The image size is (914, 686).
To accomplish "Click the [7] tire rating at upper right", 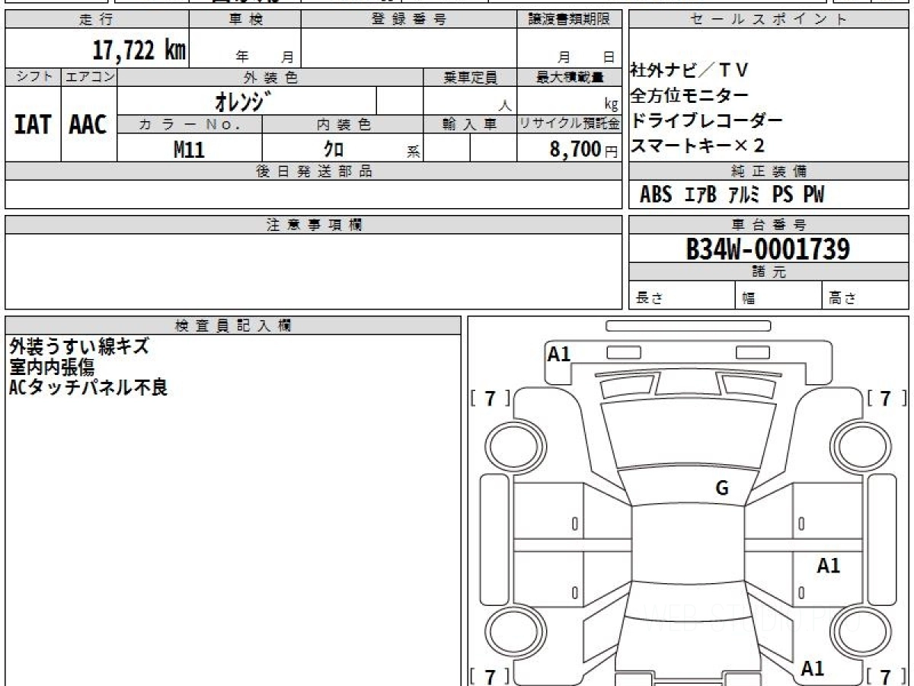I will click(885, 398).
